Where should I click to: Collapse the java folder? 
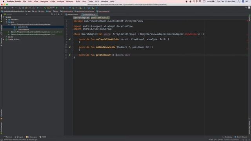pos(6,22)
